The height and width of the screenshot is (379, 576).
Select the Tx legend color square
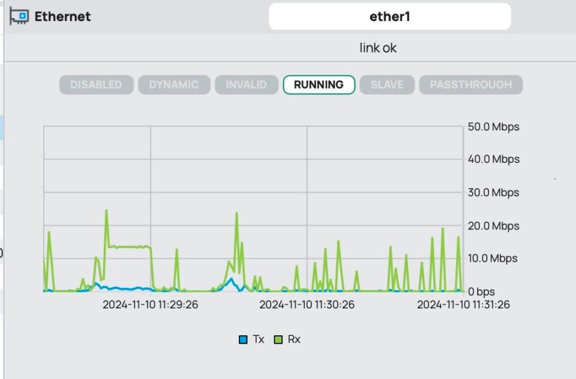[242, 339]
